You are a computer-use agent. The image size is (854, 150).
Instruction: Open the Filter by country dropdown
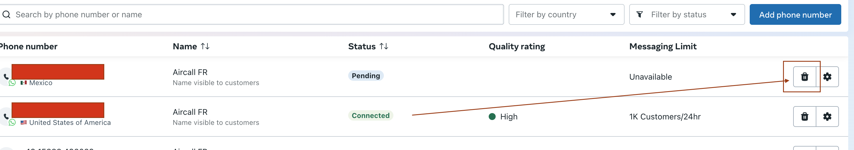(566, 14)
